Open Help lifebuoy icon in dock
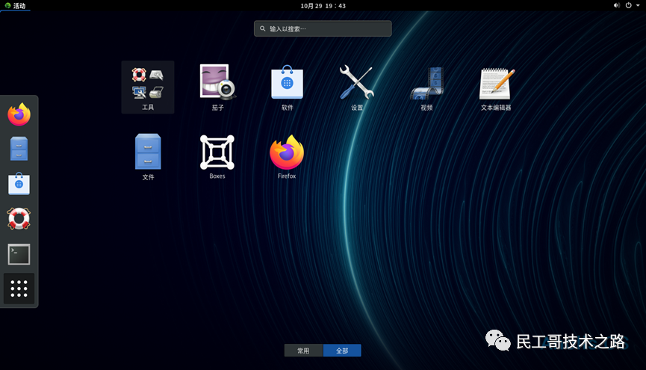Screen dimensions: 646x370 pyautogui.click(x=19, y=218)
